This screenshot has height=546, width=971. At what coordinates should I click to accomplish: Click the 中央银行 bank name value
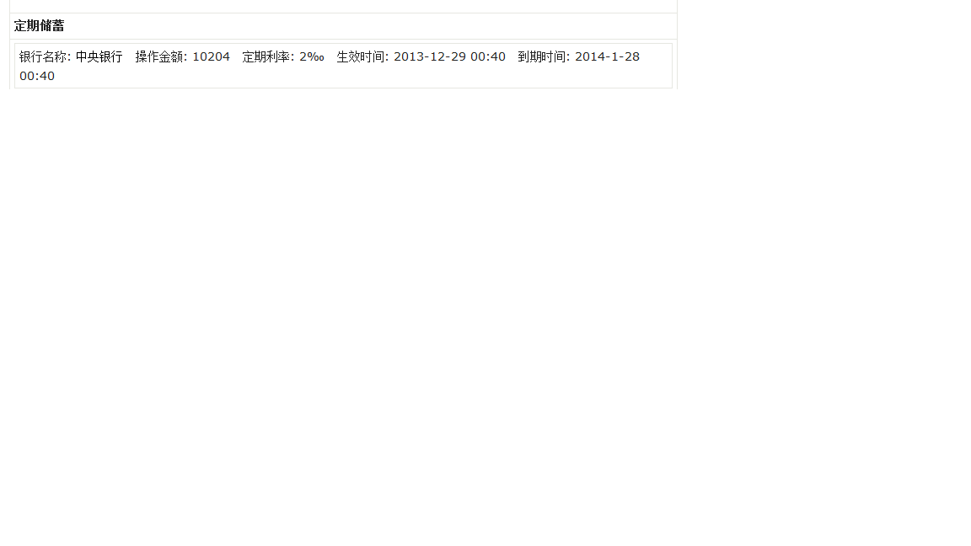(99, 57)
